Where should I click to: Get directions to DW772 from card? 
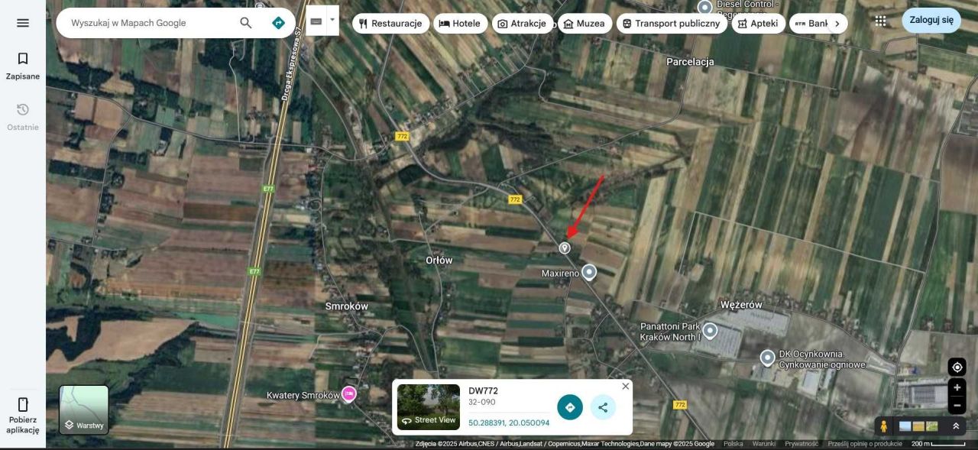tap(570, 407)
